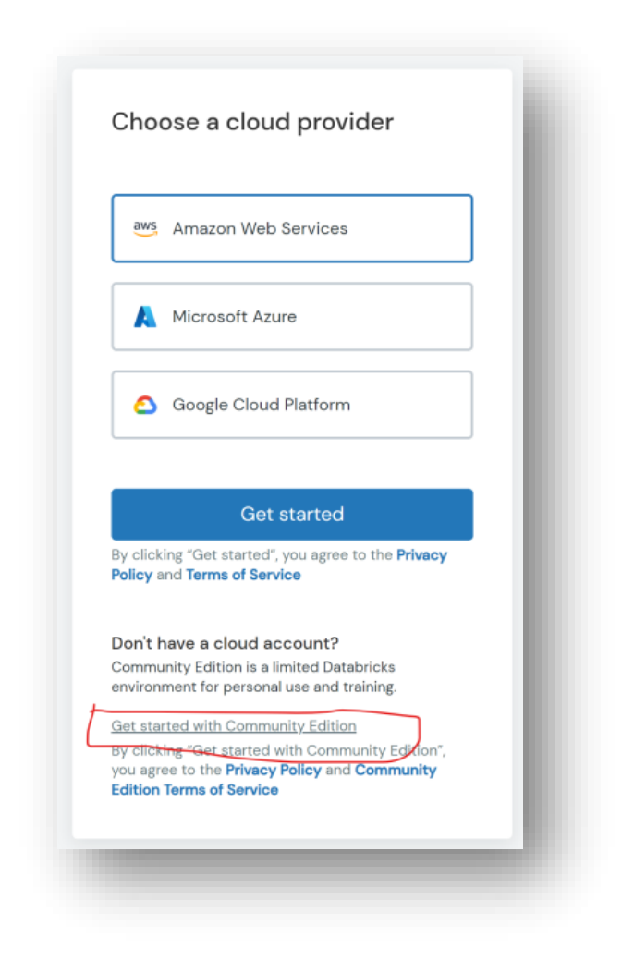Viewport: 634px width, 960px height.
Task: Click the Community Edition description text
Action: [x=254, y=677]
